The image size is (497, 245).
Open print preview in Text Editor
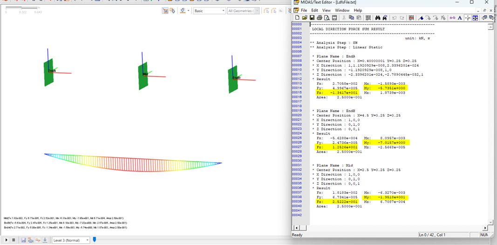click(x=327, y=18)
